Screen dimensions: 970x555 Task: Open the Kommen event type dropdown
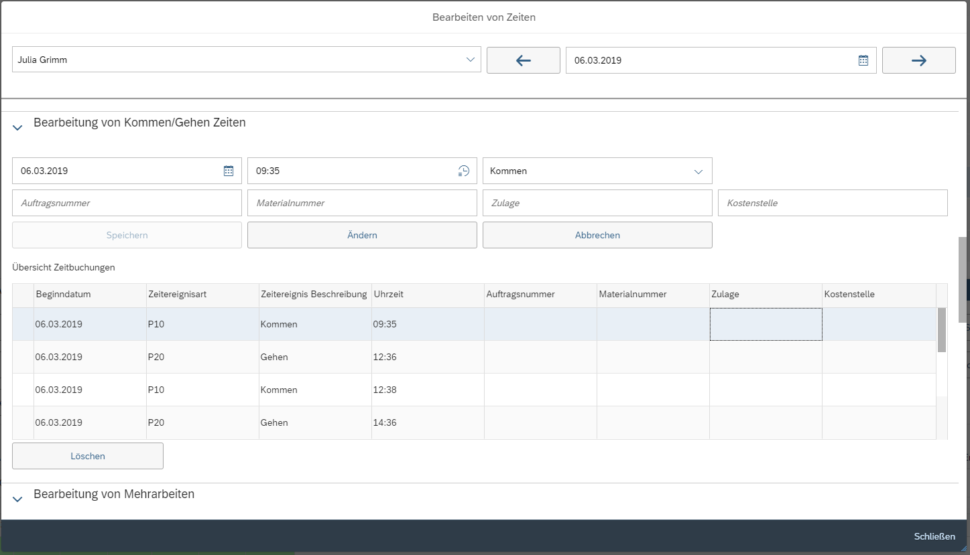pos(699,171)
